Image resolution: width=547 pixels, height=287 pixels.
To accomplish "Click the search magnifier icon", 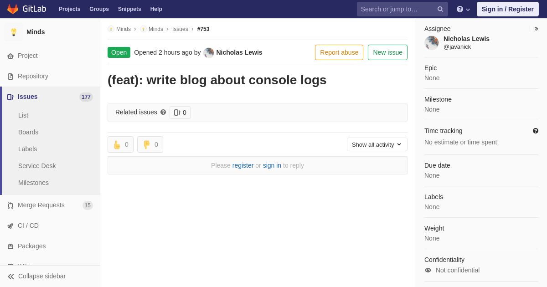I will [x=440, y=9].
